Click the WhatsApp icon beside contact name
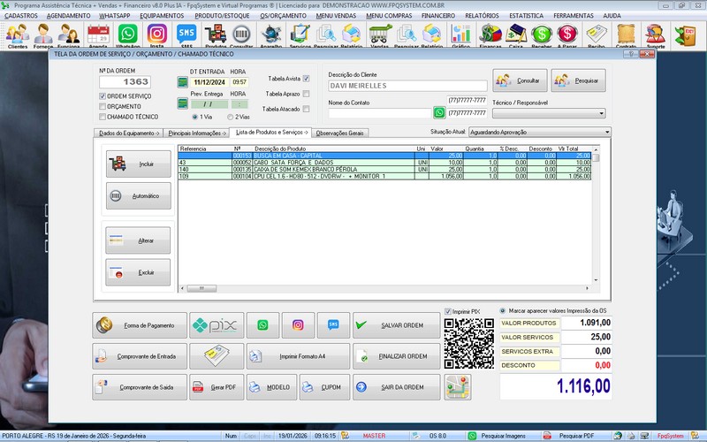The width and height of the screenshot is (707, 442). (439, 113)
